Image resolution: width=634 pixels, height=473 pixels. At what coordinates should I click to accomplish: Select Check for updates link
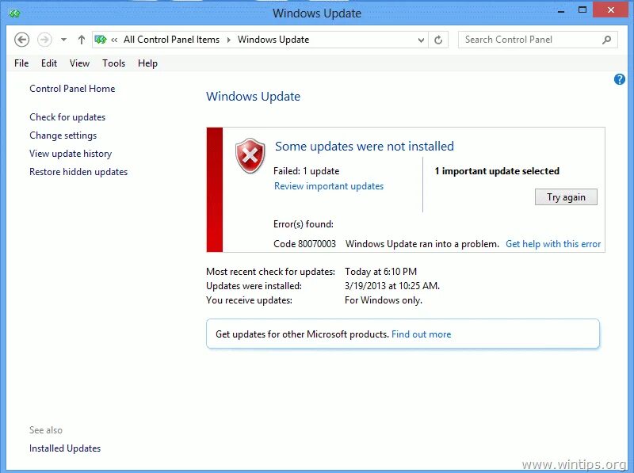pyautogui.click(x=67, y=117)
